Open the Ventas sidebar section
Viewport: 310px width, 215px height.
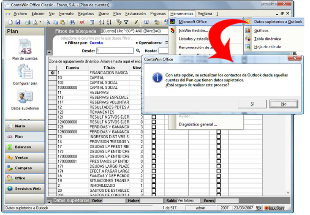(x=25, y=158)
